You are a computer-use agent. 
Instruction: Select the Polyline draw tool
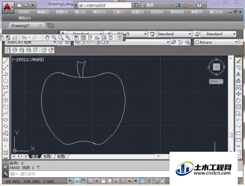(x=5, y=74)
